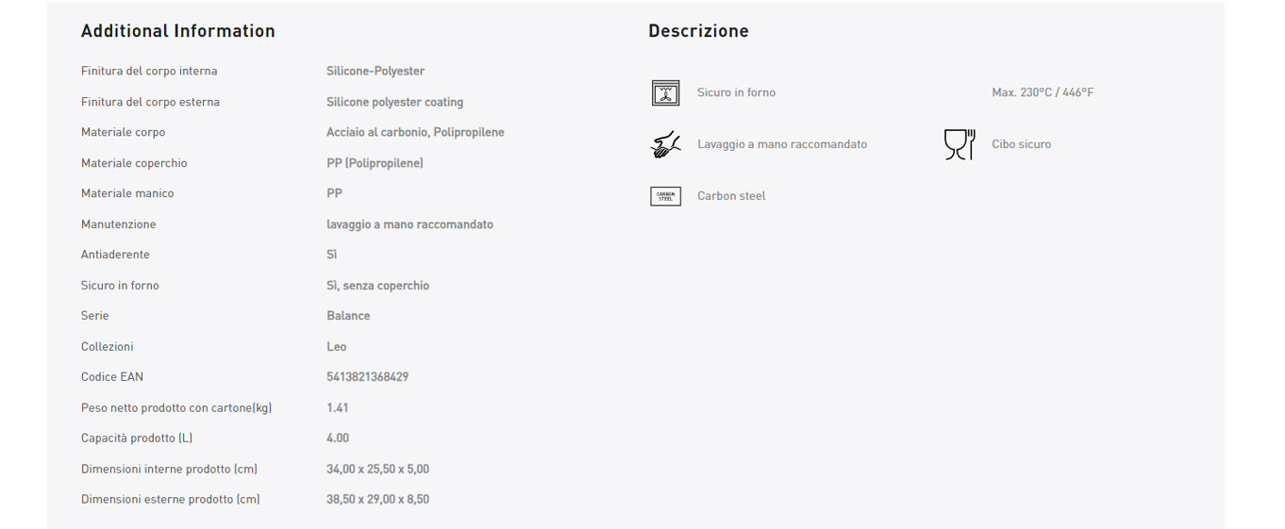Click the Cibo sicuro label

[x=1021, y=144]
